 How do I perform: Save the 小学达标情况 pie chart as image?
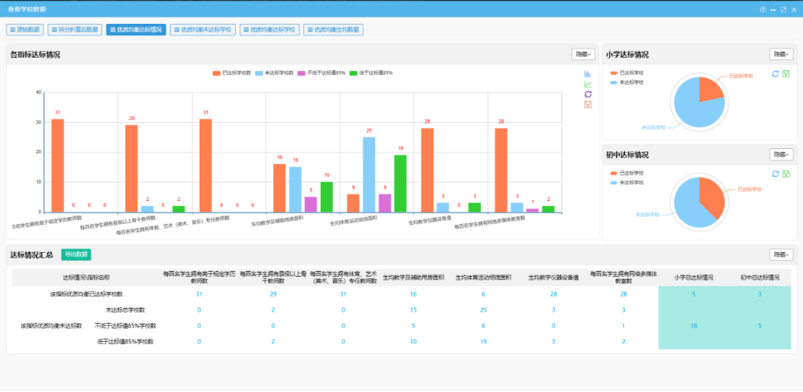[x=786, y=73]
